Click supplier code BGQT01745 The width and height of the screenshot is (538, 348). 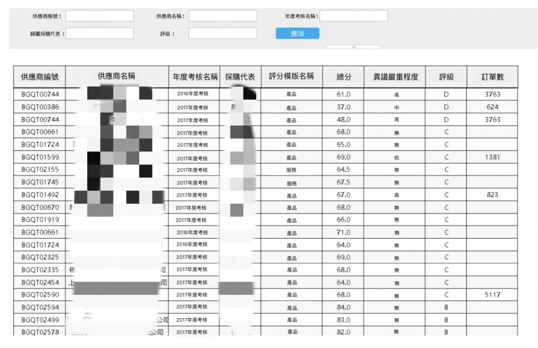(x=40, y=182)
